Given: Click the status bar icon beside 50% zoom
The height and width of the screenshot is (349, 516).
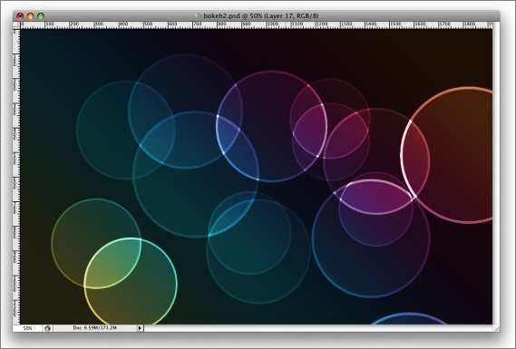Looking at the screenshot, I should [48, 328].
